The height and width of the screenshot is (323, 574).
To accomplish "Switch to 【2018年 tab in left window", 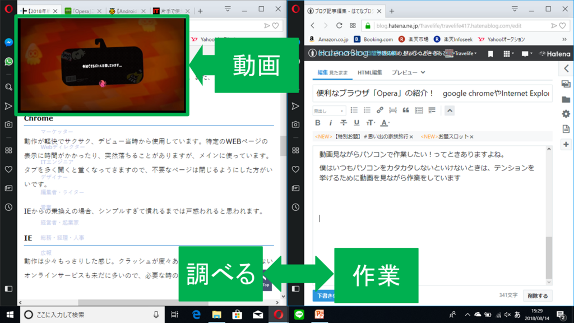I will [39, 11].
